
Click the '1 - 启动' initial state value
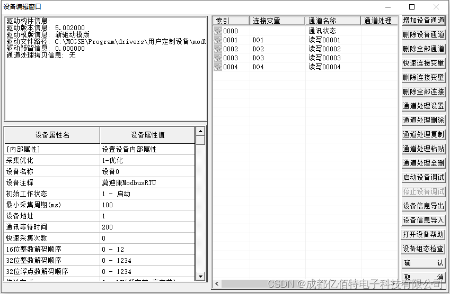147,194
